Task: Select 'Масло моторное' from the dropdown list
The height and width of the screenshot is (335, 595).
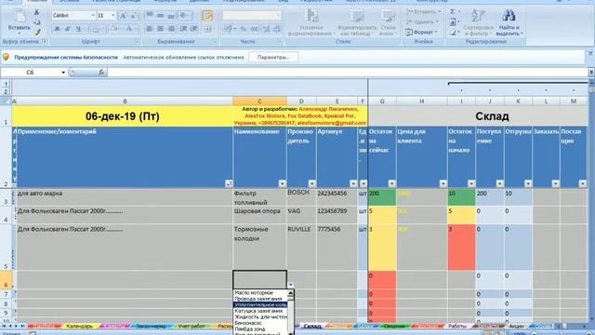Action: point(260,293)
